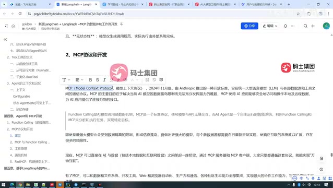Open File Explorer from taskbar

(x=28, y=184)
